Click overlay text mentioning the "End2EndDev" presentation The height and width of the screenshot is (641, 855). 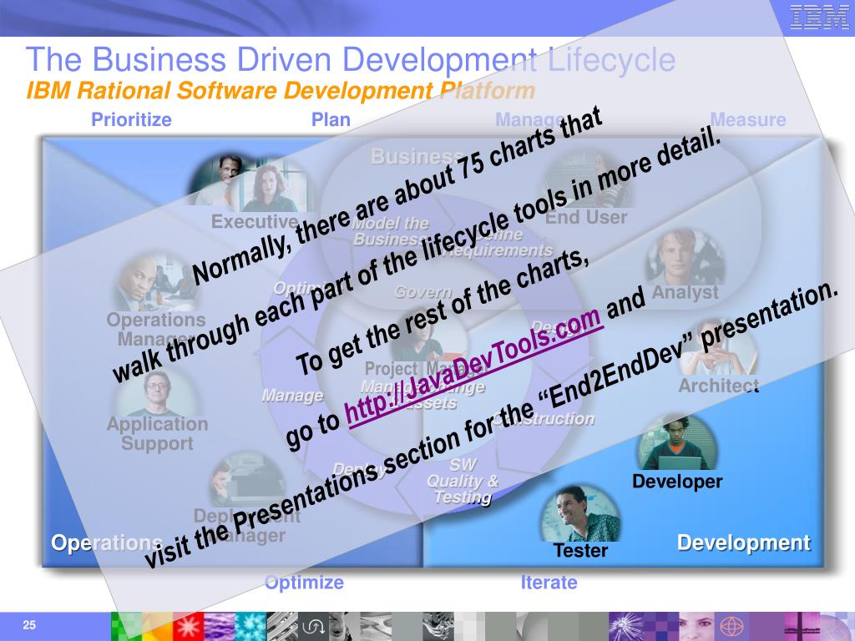pos(490,423)
